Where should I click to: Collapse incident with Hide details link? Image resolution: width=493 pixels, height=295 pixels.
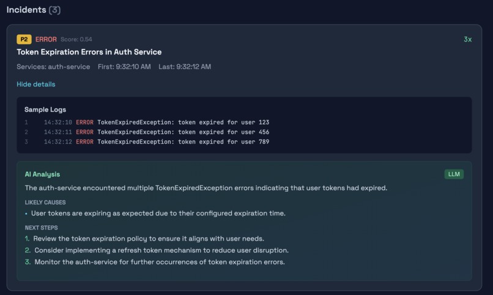pyautogui.click(x=36, y=84)
